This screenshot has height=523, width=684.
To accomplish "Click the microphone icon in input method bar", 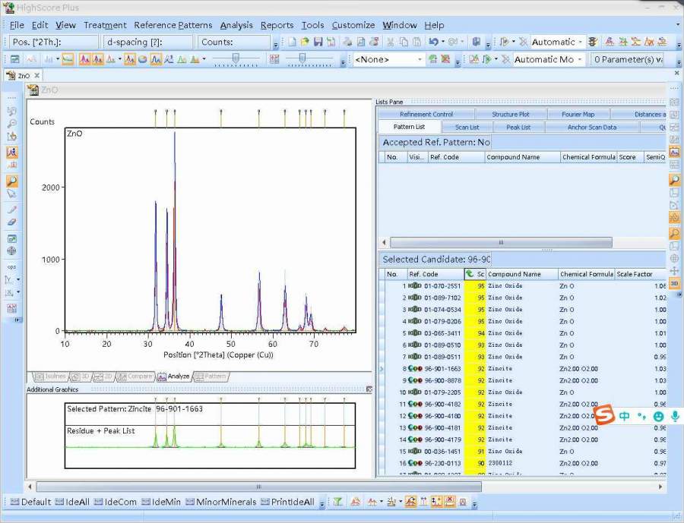I will [674, 416].
